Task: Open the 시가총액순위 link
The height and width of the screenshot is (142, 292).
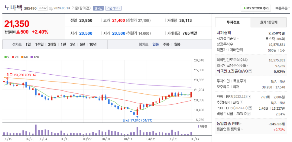Action: point(227,39)
